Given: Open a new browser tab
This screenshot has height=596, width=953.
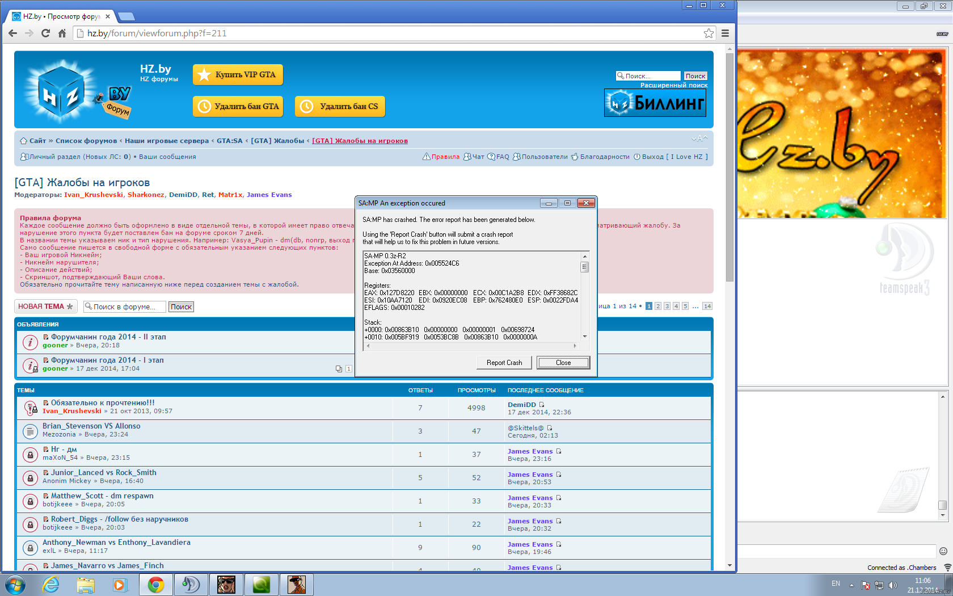Looking at the screenshot, I should [x=126, y=16].
